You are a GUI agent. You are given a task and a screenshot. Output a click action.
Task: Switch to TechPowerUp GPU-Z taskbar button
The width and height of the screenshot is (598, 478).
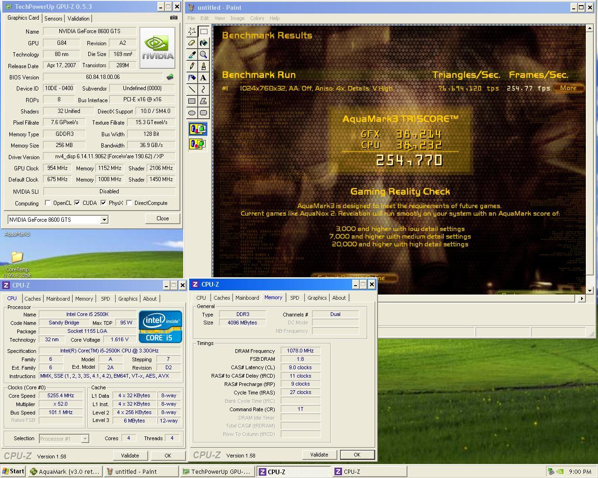[218, 471]
